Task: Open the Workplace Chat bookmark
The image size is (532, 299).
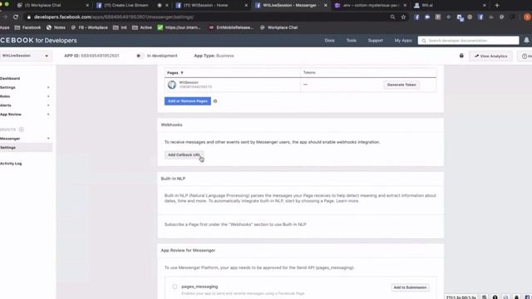Action: click(278, 27)
